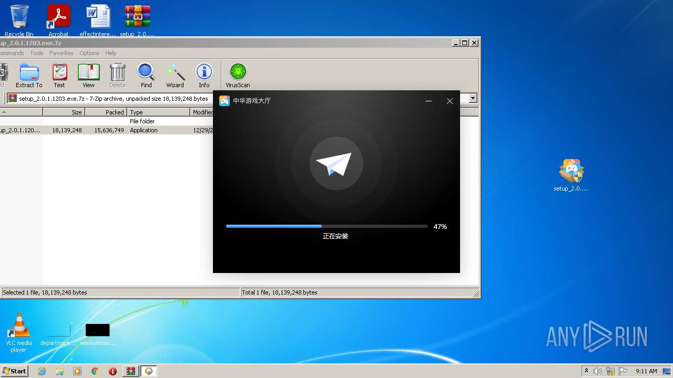Maximize the WinRAR window
This screenshot has width=673, height=378.
pos(465,43)
